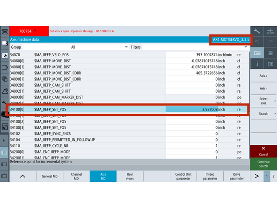Click the screenshot camera icon

[270, 64]
